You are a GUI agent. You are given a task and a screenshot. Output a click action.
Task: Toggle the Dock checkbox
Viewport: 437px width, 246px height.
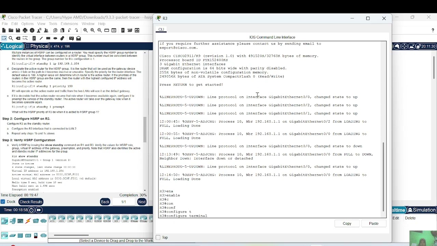coord(3,202)
